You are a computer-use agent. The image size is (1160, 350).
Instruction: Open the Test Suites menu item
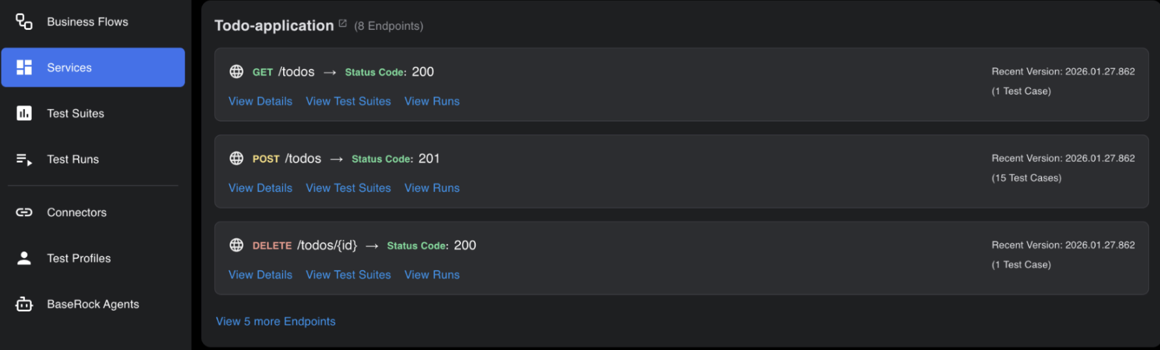[76, 113]
